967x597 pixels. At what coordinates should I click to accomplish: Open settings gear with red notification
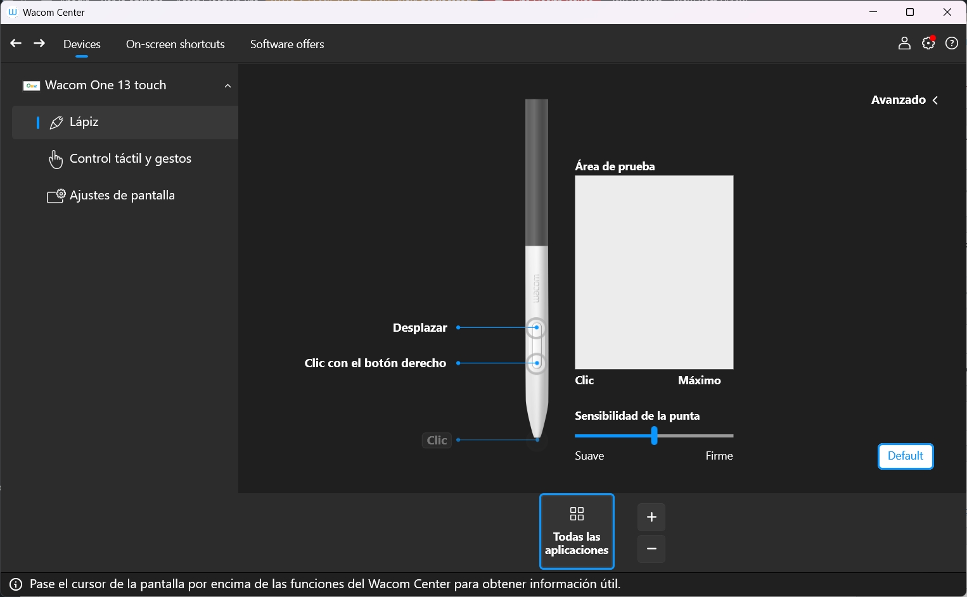click(x=928, y=43)
